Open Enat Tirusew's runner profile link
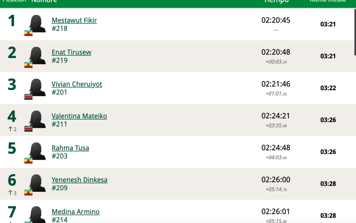Image resolution: width=356 pixels, height=223 pixels. coord(71,52)
